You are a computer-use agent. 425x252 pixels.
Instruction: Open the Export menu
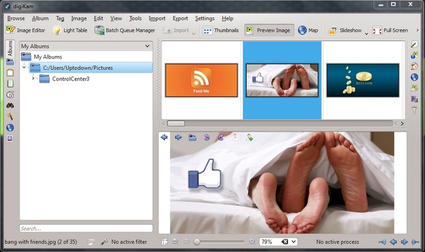coord(180,18)
